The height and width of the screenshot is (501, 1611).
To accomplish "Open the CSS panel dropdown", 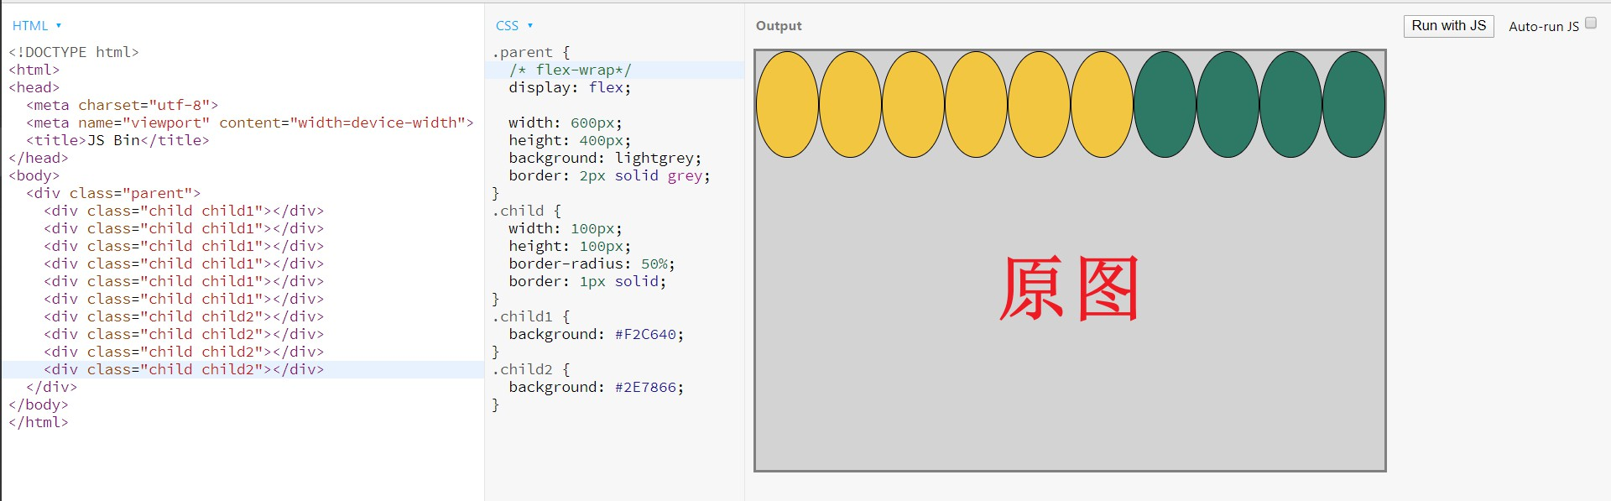I will [514, 26].
